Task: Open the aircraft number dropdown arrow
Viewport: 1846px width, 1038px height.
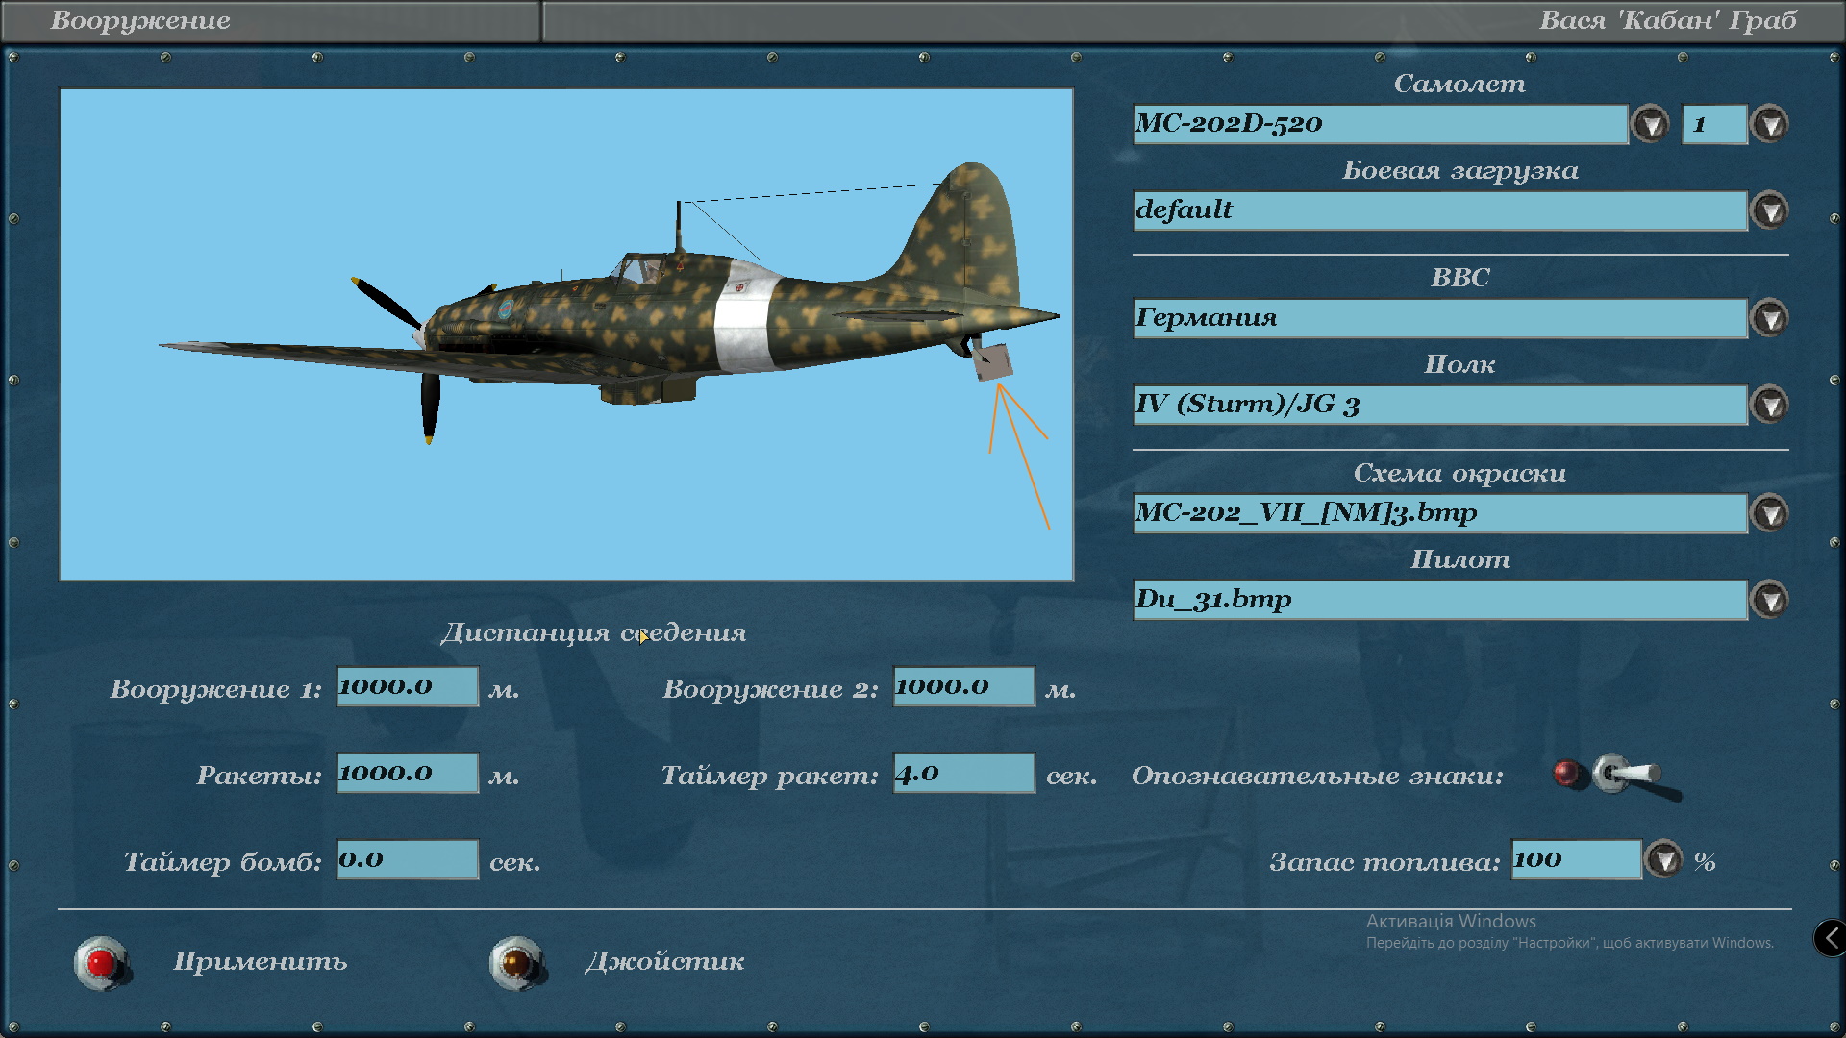Action: tap(1770, 124)
